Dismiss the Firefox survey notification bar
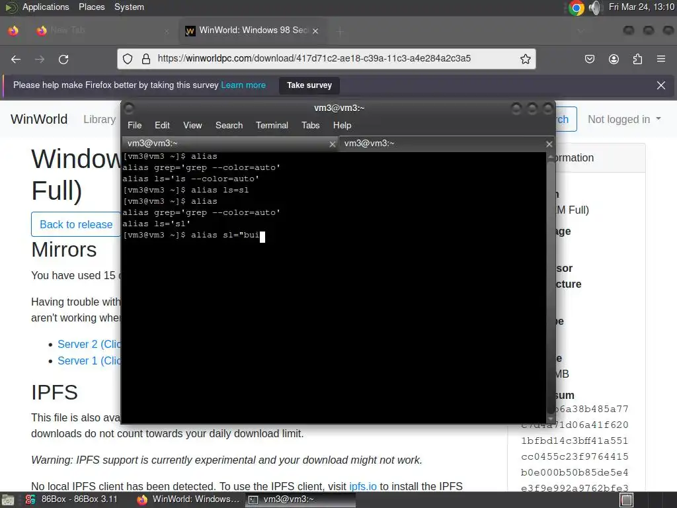This screenshot has height=508, width=677. tap(660, 85)
